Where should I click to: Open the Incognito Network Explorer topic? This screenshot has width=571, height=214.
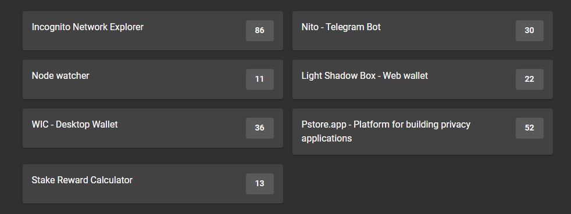tap(88, 27)
